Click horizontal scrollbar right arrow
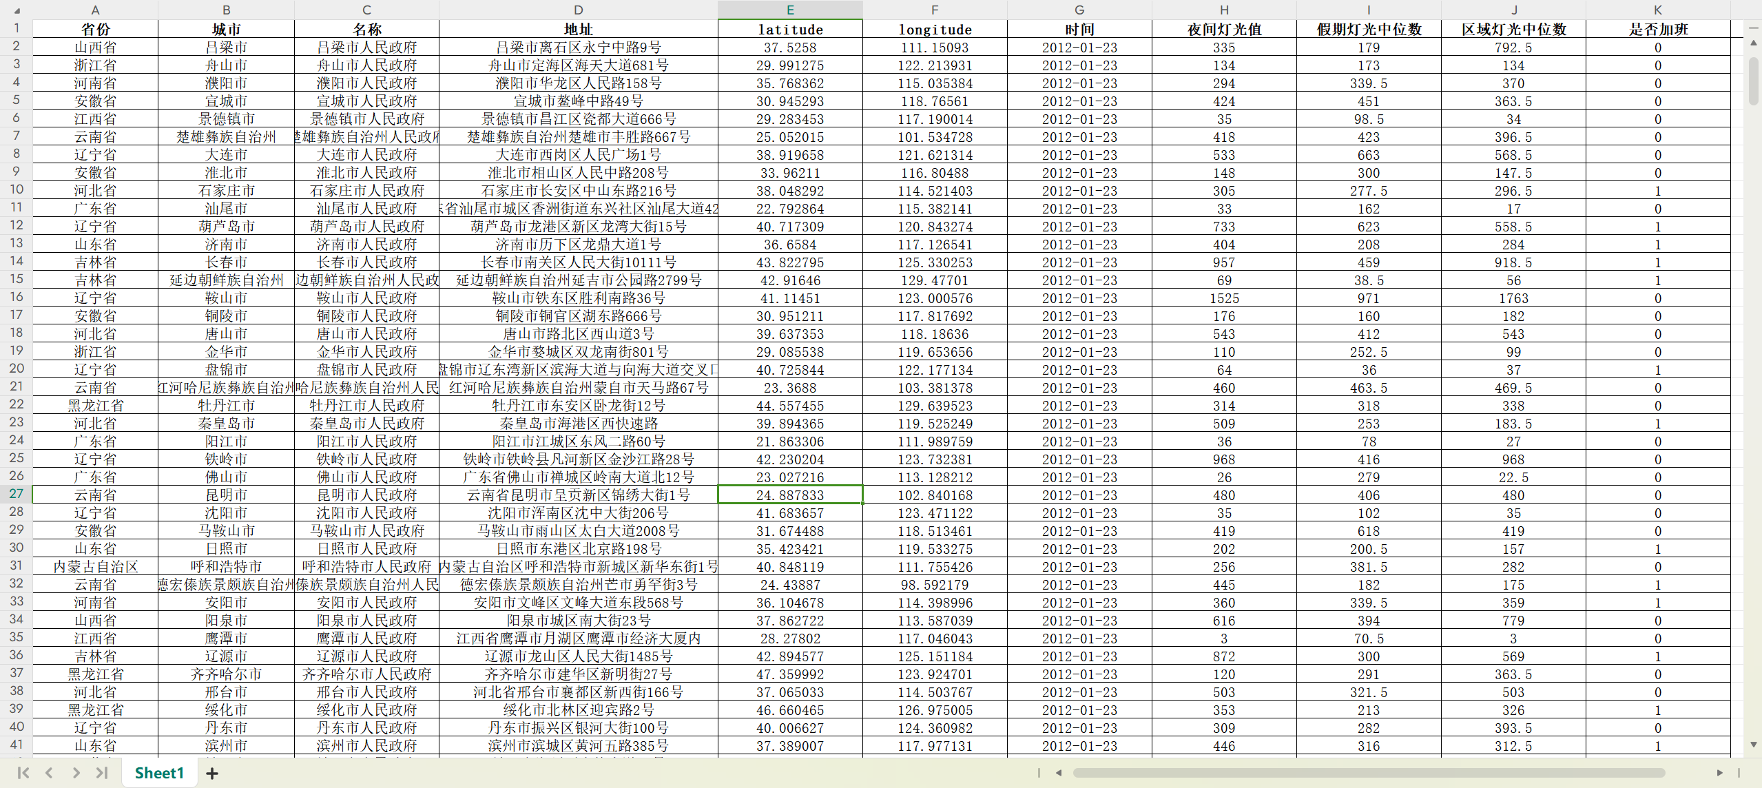 tap(1719, 773)
